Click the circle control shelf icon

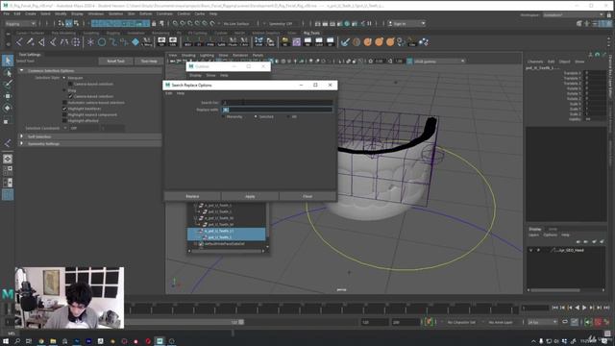click(102, 42)
